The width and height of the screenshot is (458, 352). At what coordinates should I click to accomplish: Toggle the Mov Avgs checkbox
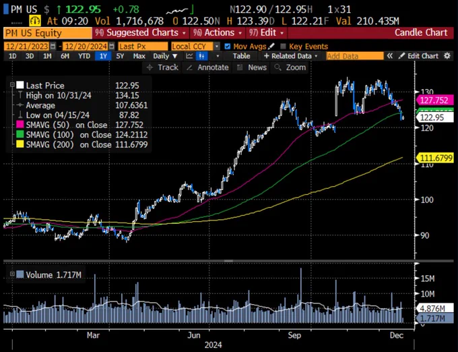pyautogui.click(x=227, y=47)
